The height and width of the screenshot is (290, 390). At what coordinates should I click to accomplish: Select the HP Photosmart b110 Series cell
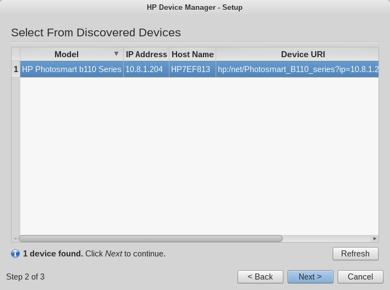click(x=72, y=69)
